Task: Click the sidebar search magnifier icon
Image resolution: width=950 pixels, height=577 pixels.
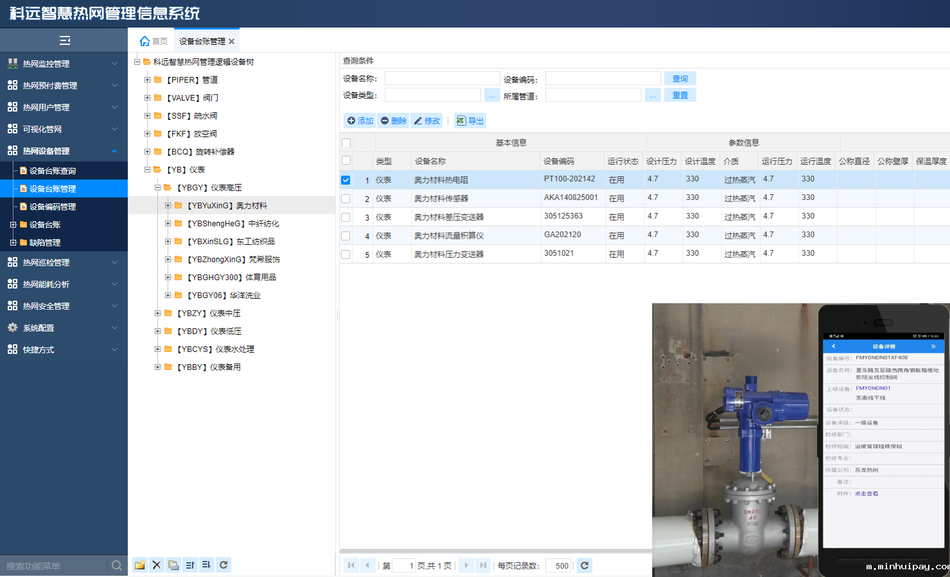Action: pyautogui.click(x=116, y=565)
